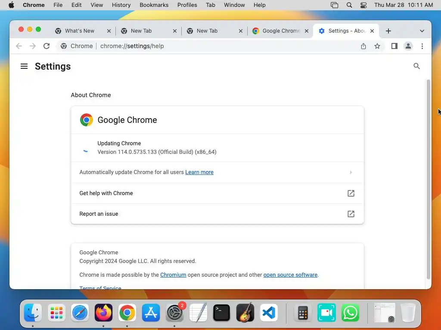
Task: Open external link icon for Report an issue
Action: pos(351,214)
